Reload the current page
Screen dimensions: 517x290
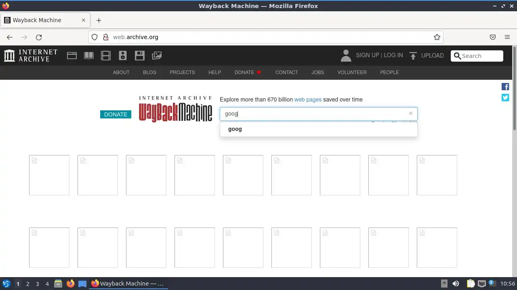pos(39,37)
